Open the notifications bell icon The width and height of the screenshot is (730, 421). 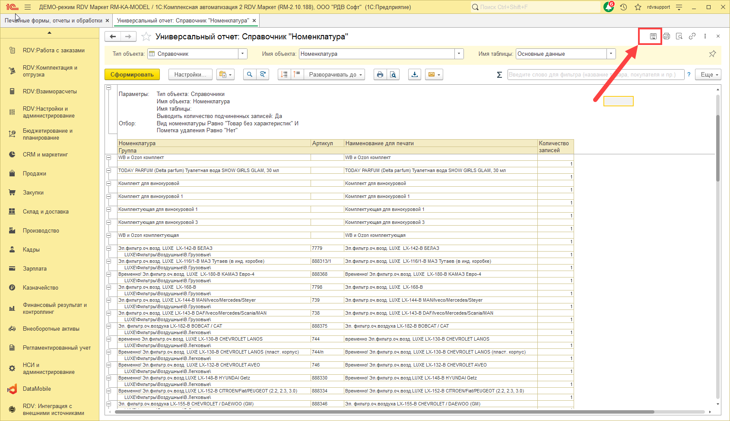(609, 7)
